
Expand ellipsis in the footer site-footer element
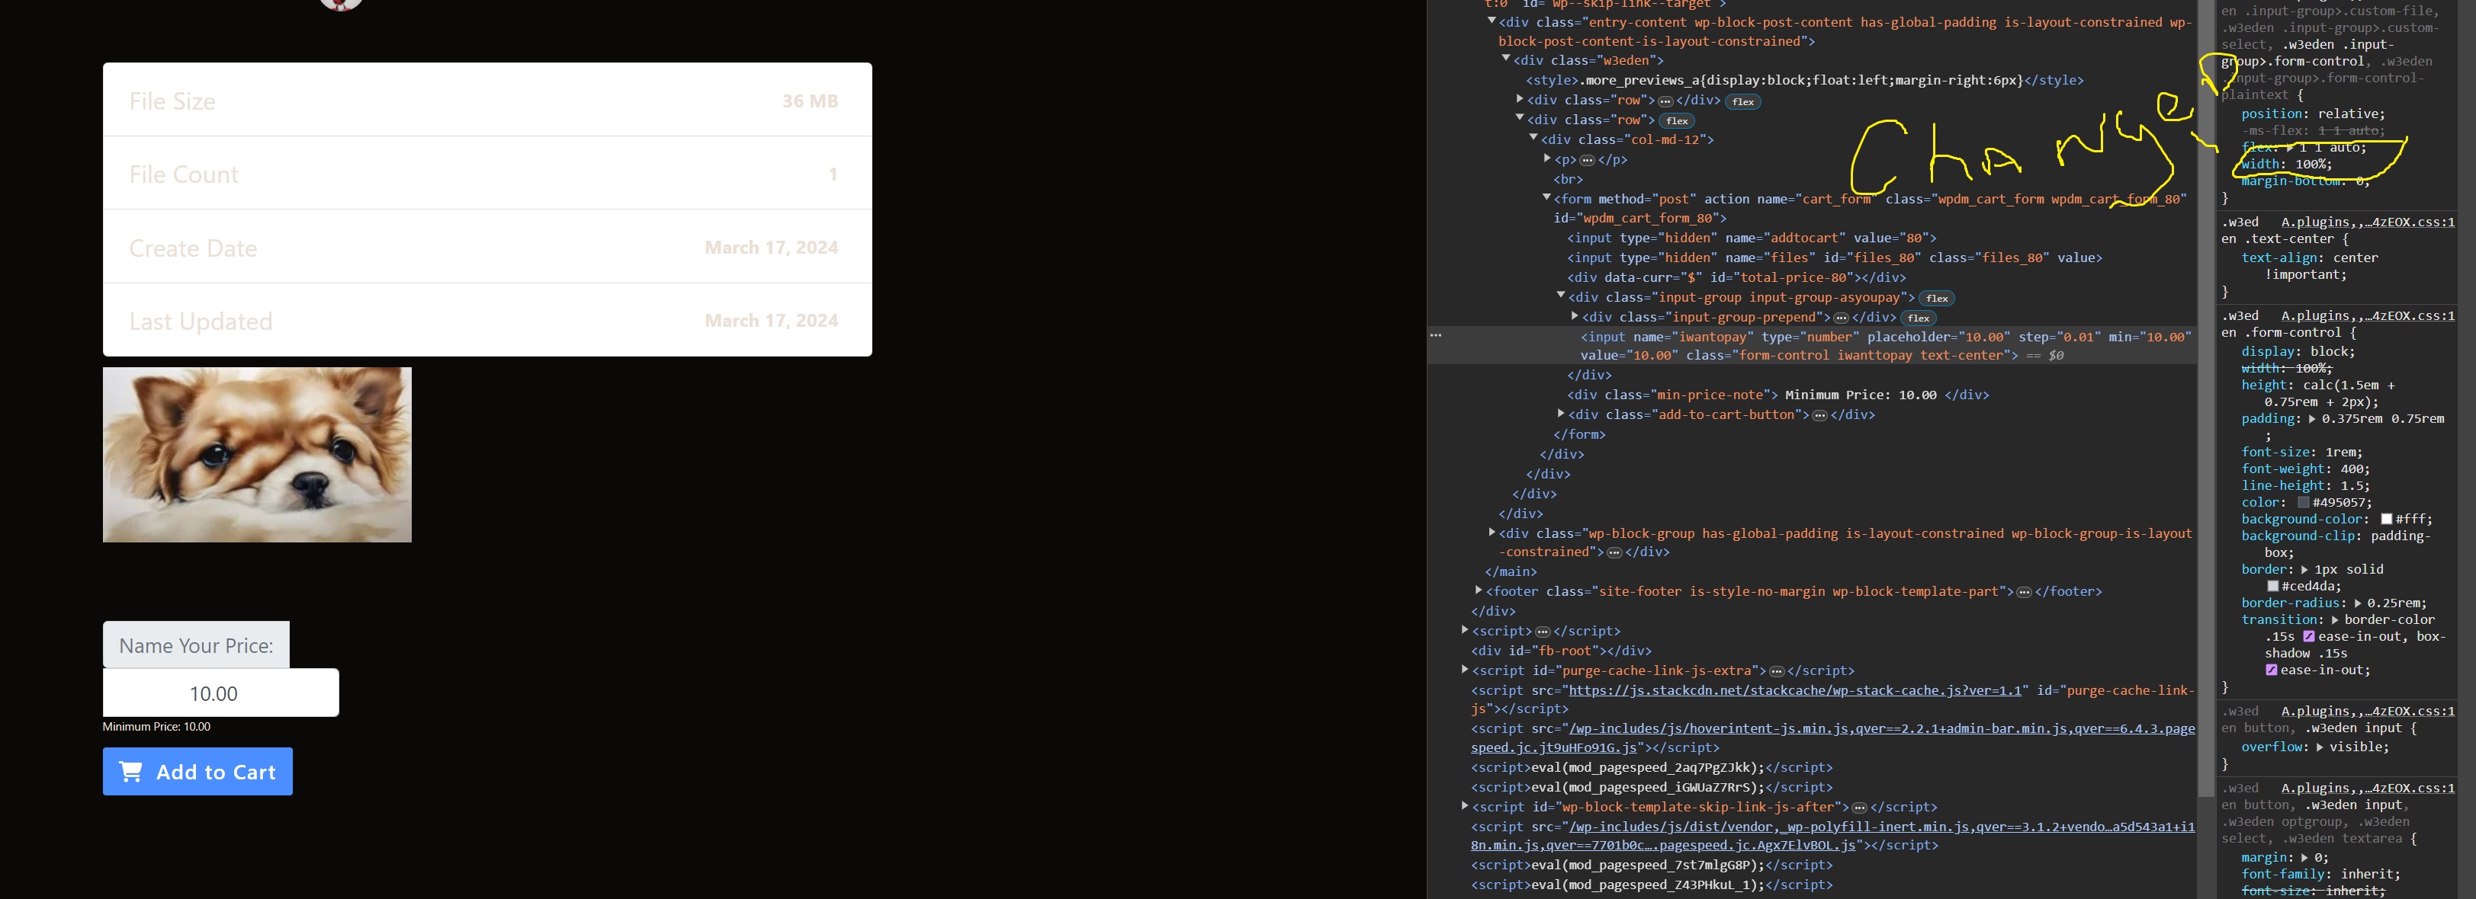[x=2023, y=593]
